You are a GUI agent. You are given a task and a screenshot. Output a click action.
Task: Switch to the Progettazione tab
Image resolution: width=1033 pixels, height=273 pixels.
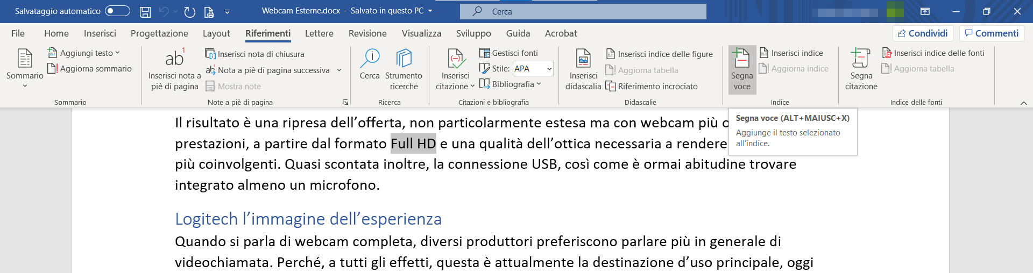[159, 33]
